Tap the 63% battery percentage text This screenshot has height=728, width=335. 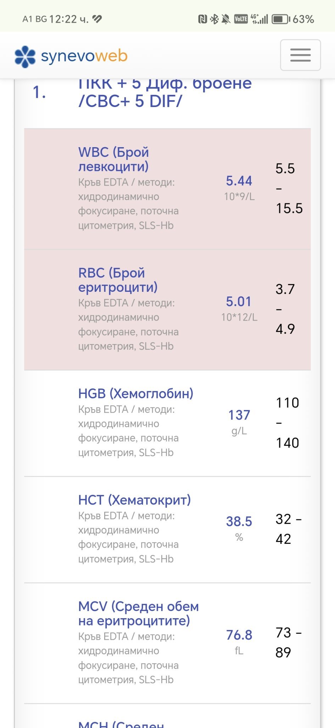(303, 19)
